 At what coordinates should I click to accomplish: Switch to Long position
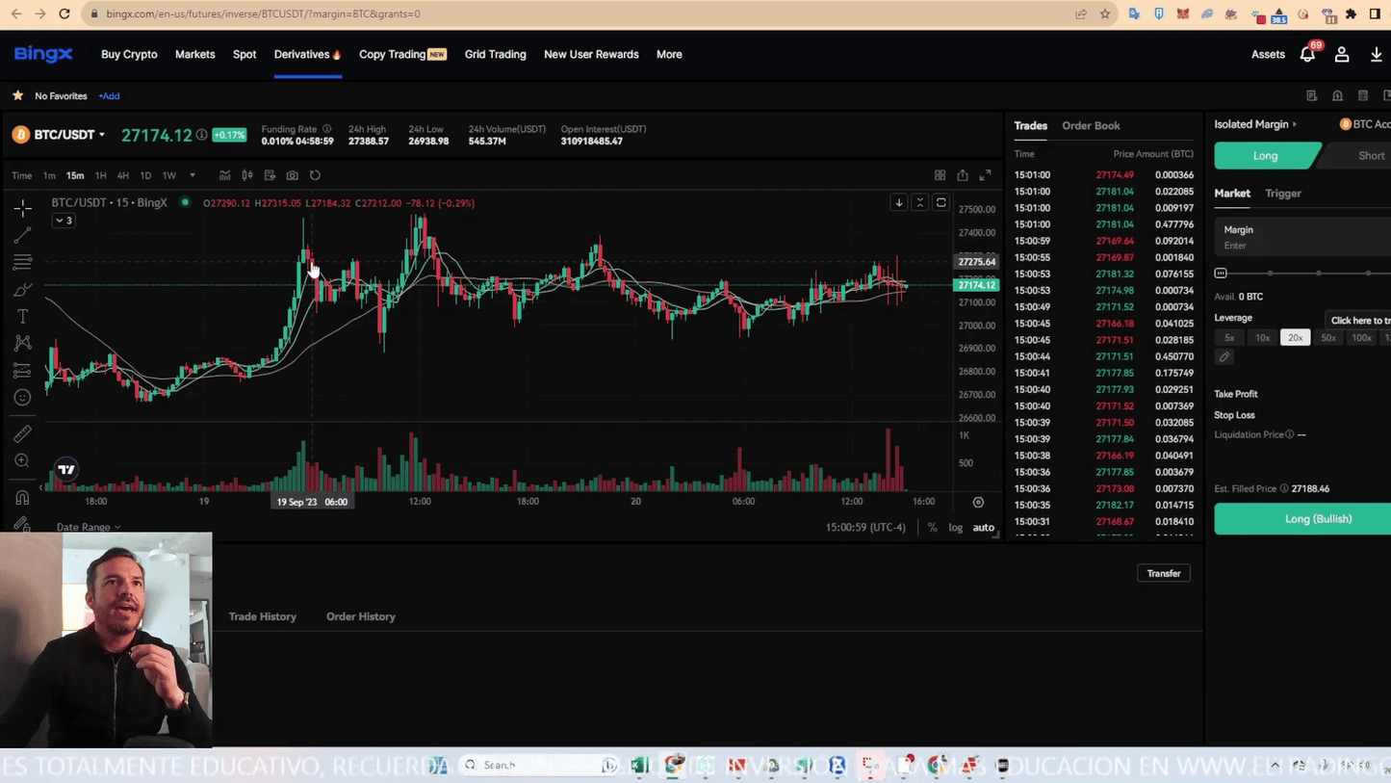coord(1266,155)
